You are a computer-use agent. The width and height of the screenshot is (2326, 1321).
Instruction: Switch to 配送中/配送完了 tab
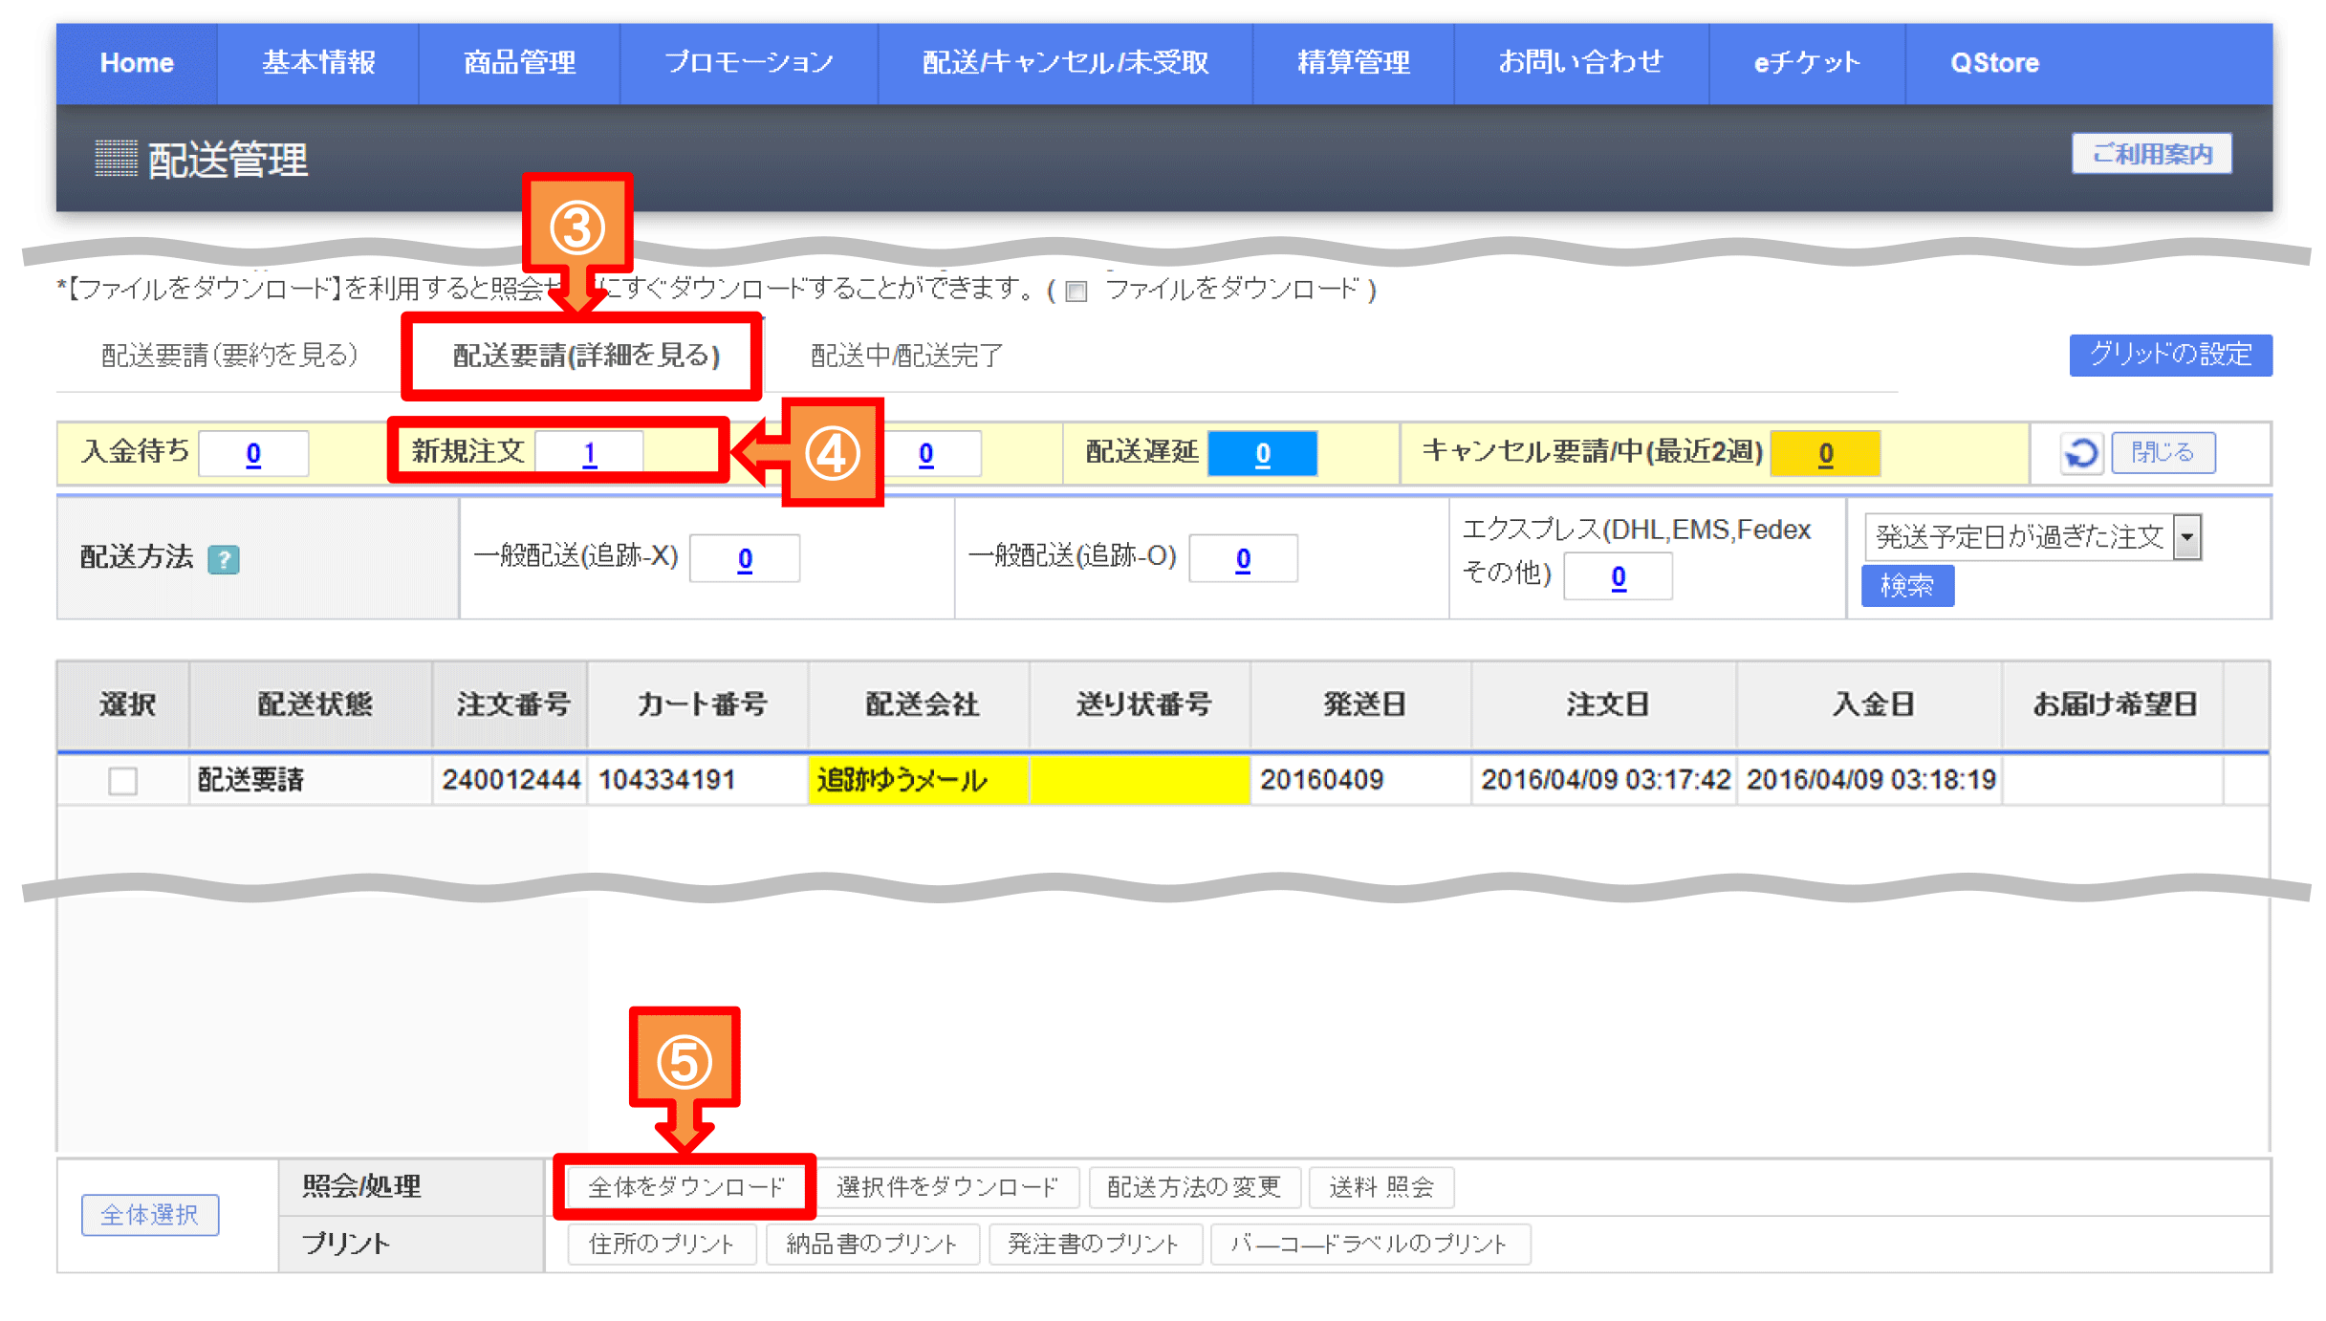click(906, 356)
